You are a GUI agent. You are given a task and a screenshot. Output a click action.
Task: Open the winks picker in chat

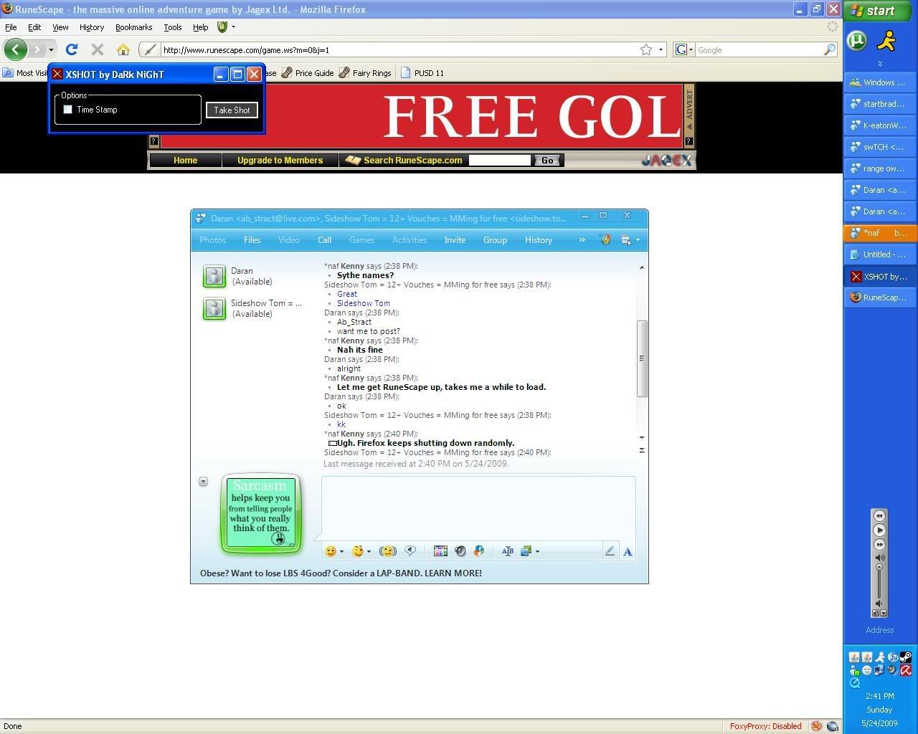pos(358,551)
